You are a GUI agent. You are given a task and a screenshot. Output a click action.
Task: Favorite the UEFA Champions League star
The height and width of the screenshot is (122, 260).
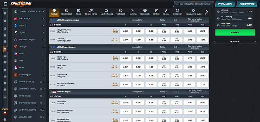click(51, 20)
